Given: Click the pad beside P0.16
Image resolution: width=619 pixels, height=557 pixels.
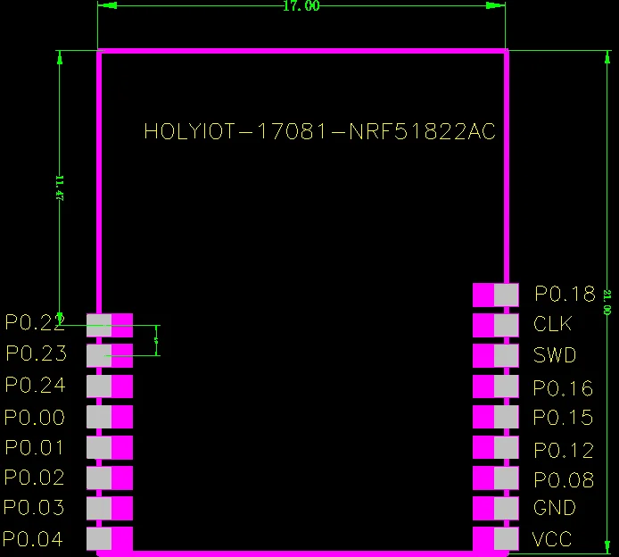Looking at the screenshot, I should click(496, 387).
